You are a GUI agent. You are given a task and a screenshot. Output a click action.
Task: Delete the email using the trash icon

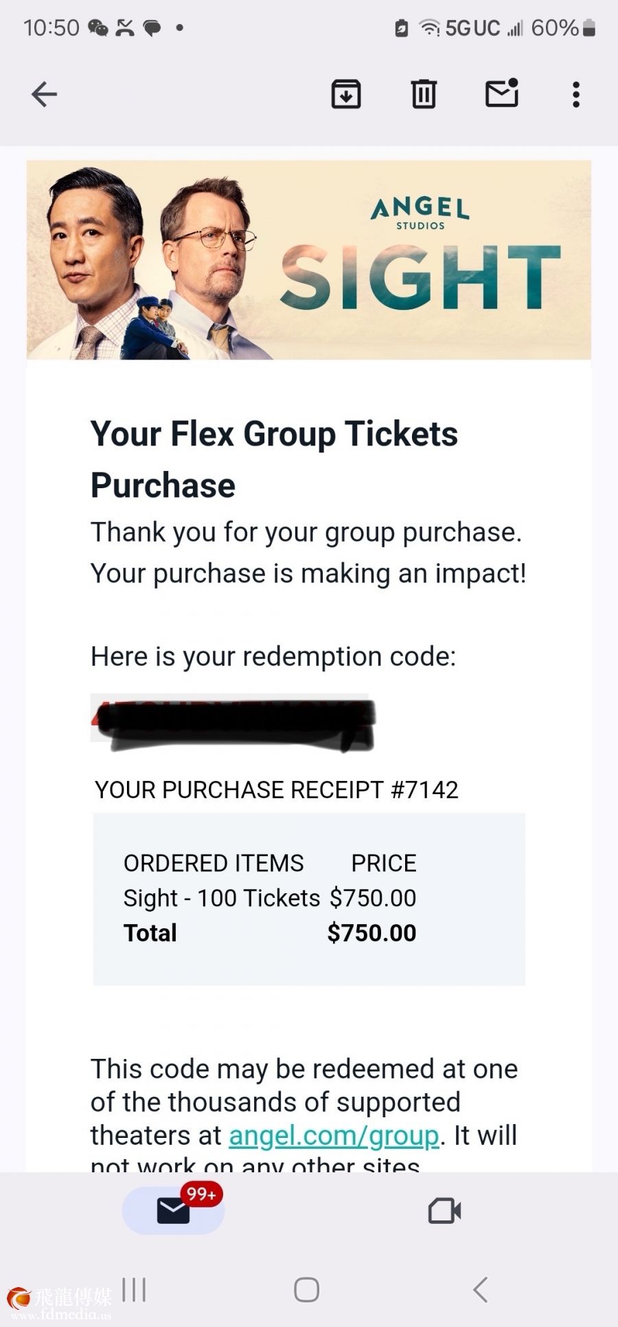(x=424, y=94)
